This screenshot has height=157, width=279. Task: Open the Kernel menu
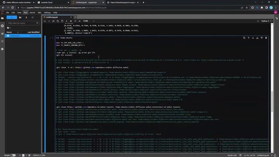(32, 13)
